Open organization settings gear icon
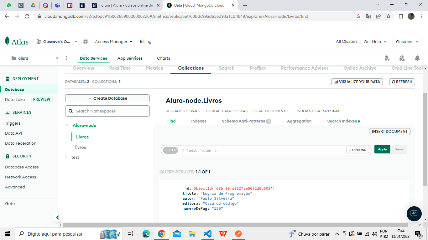 click(85, 42)
